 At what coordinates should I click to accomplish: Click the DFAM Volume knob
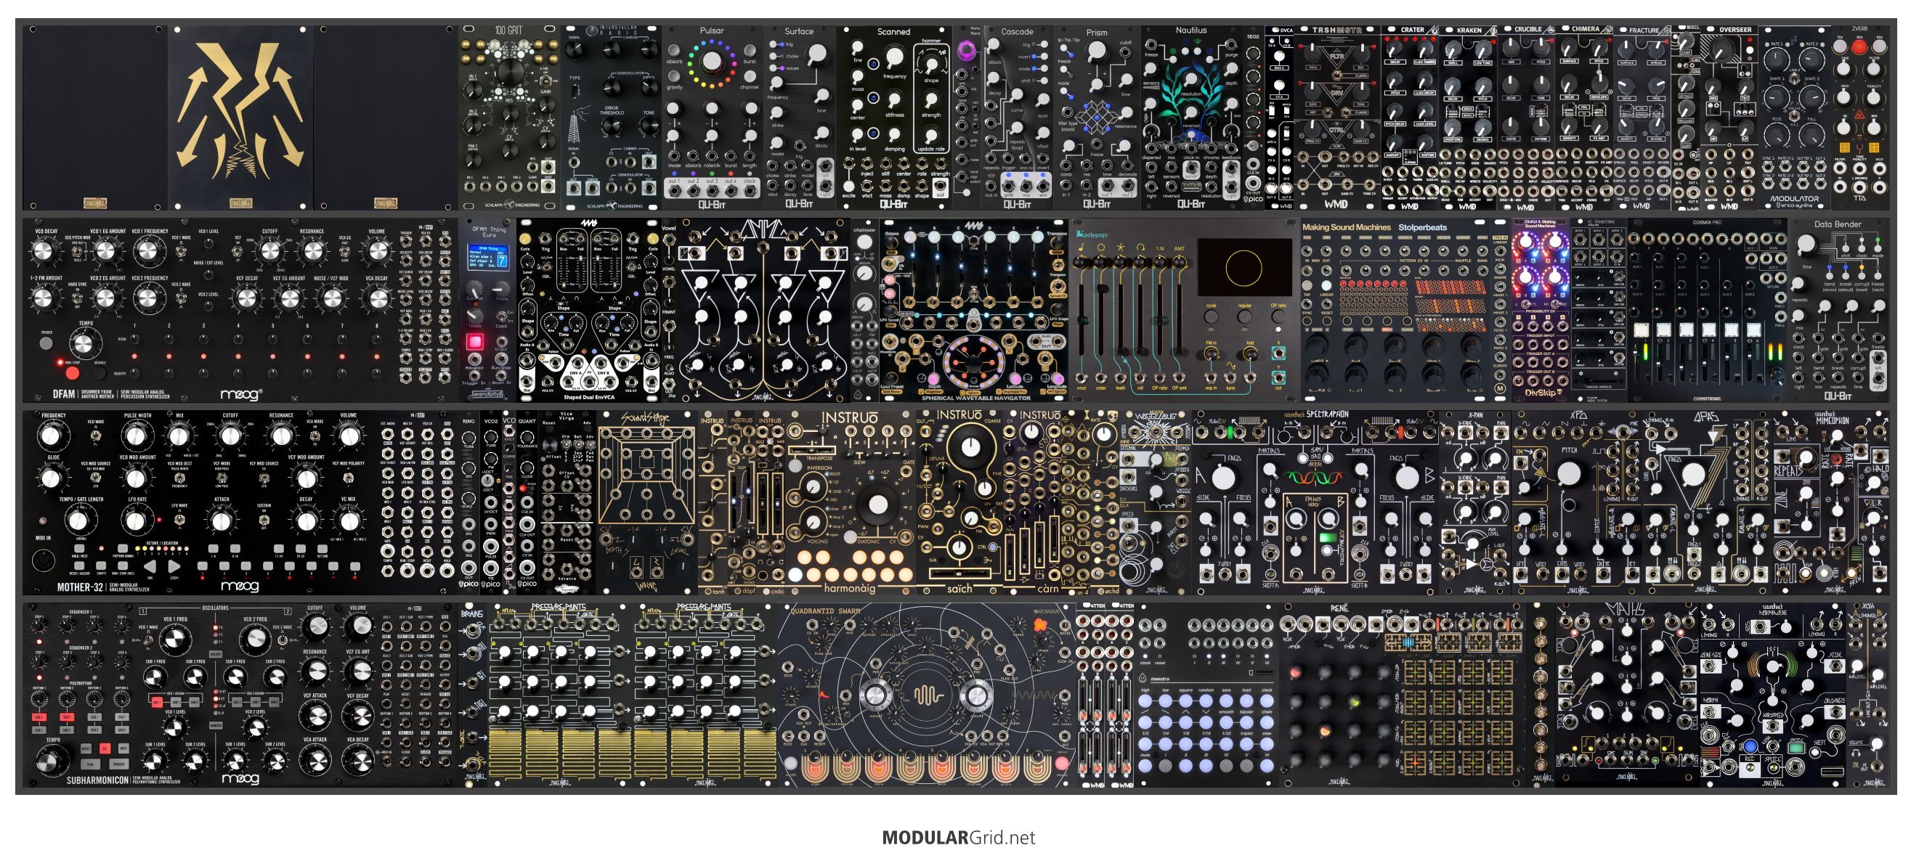[377, 251]
